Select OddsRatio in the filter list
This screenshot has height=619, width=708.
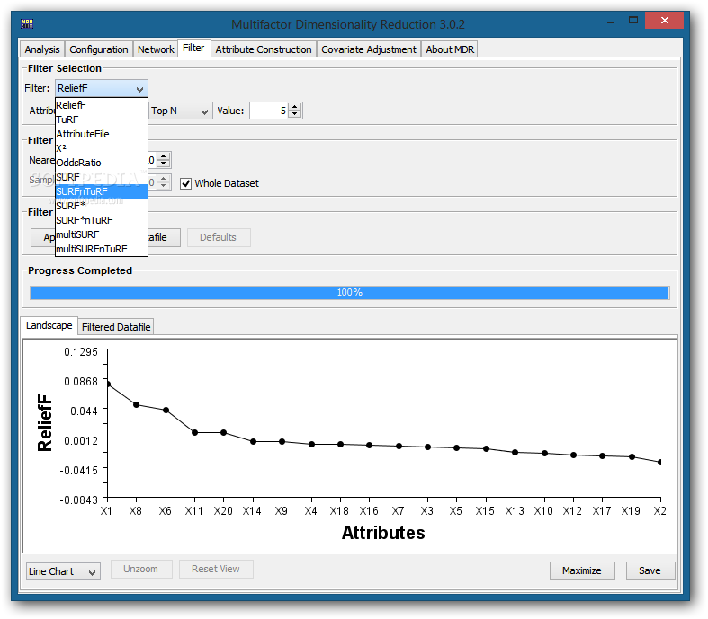pos(102,163)
